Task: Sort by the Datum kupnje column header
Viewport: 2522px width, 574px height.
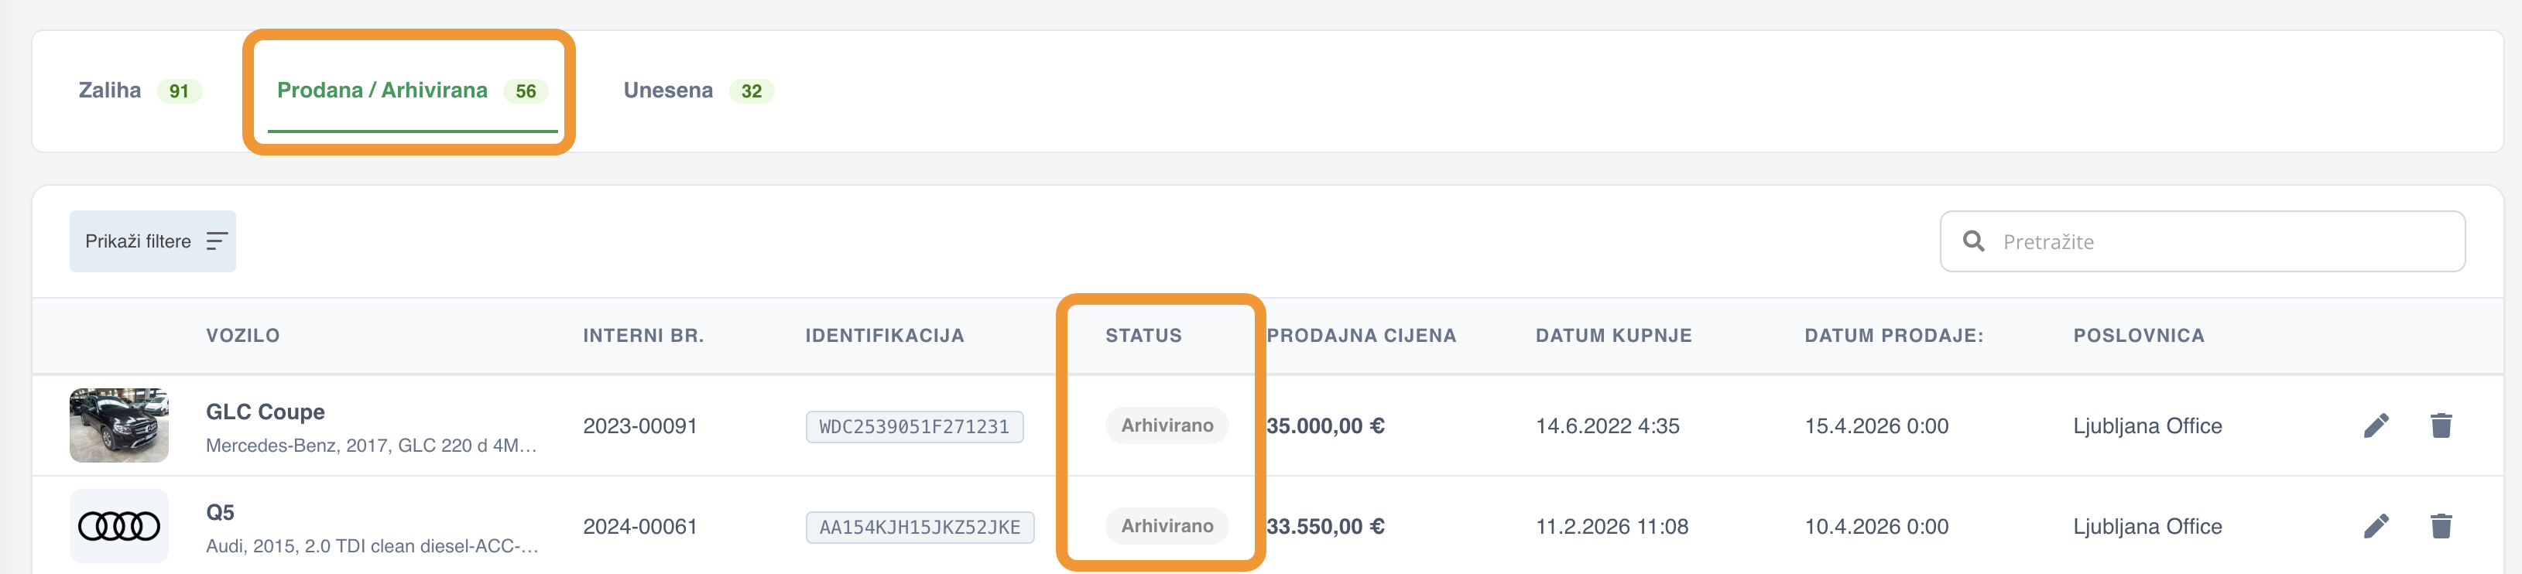Action: click(1613, 336)
